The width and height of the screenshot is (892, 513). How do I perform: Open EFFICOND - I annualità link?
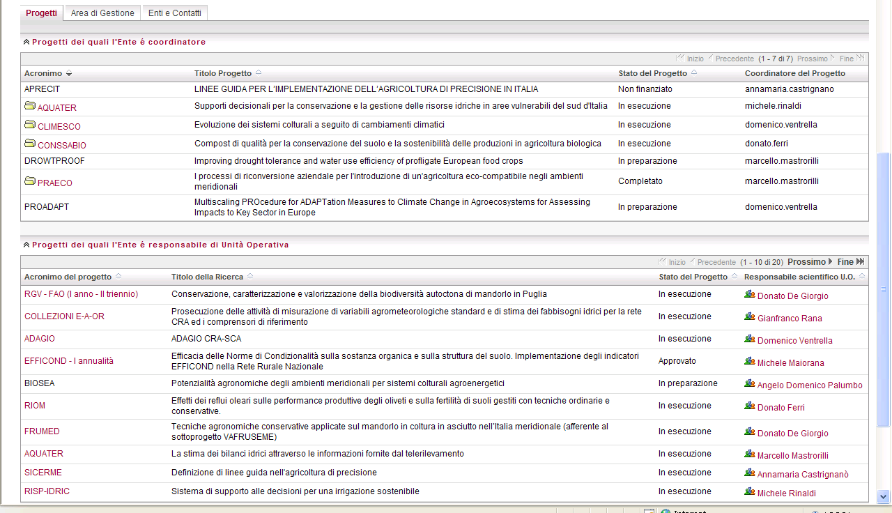point(69,361)
